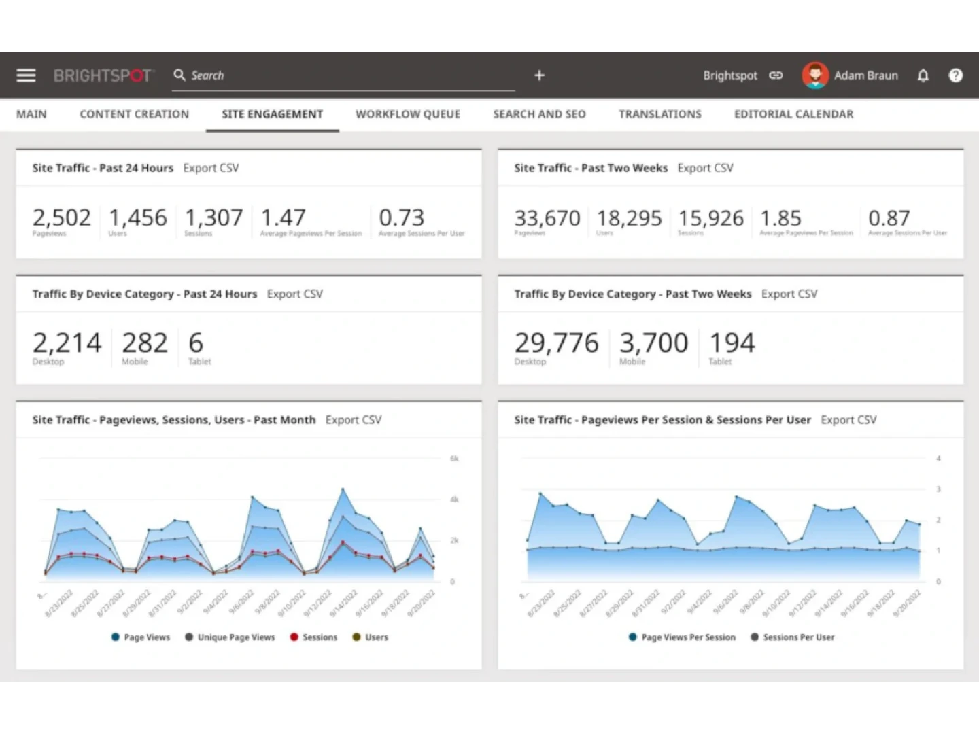
Task: Toggle Unique Page Views legend item
Action: [x=235, y=637]
